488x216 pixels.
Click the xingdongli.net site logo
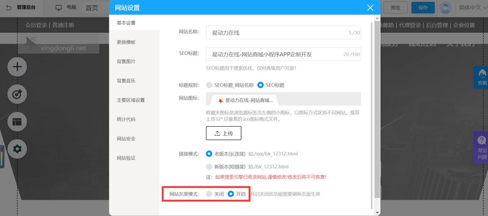(58, 44)
